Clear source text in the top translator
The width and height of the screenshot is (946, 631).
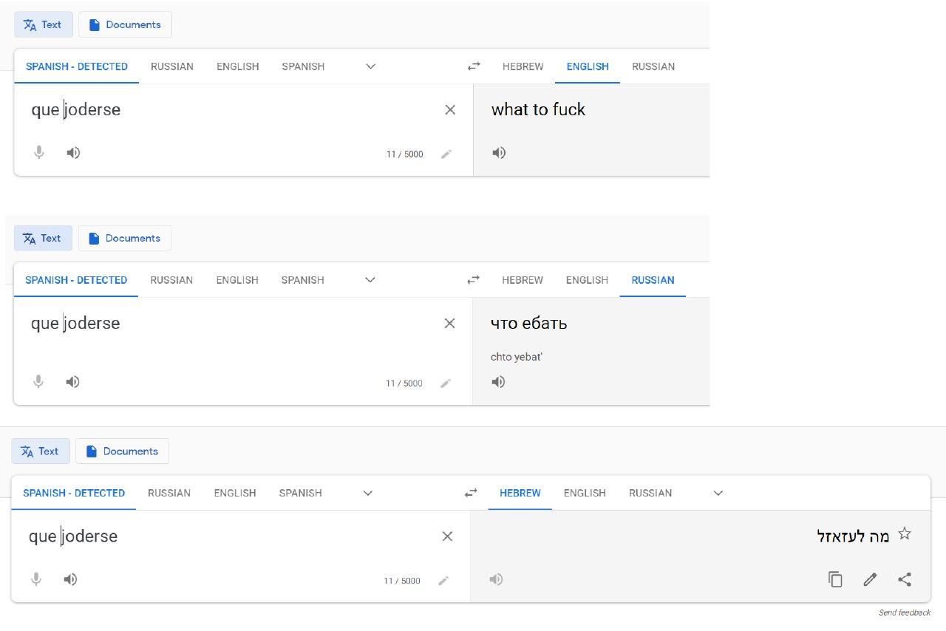point(450,110)
